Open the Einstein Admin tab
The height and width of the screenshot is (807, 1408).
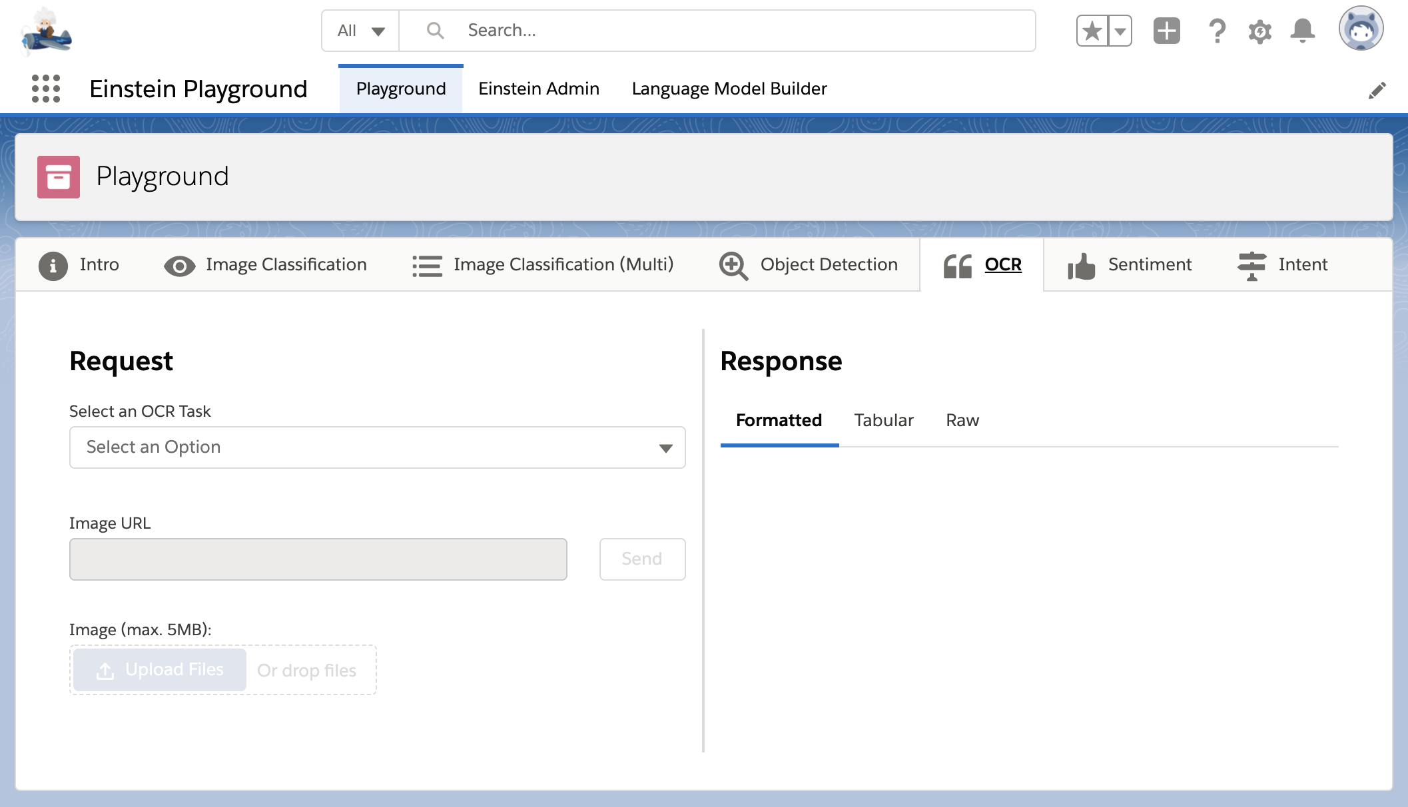[x=538, y=89]
